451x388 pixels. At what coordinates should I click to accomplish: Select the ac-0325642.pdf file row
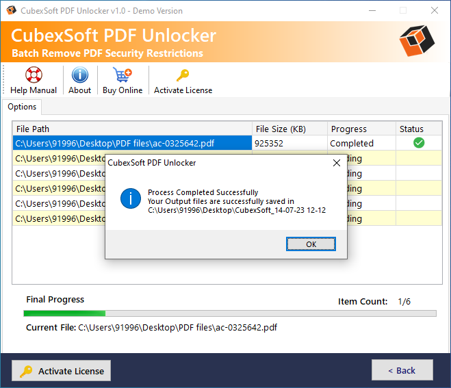pyautogui.click(x=132, y=143)
